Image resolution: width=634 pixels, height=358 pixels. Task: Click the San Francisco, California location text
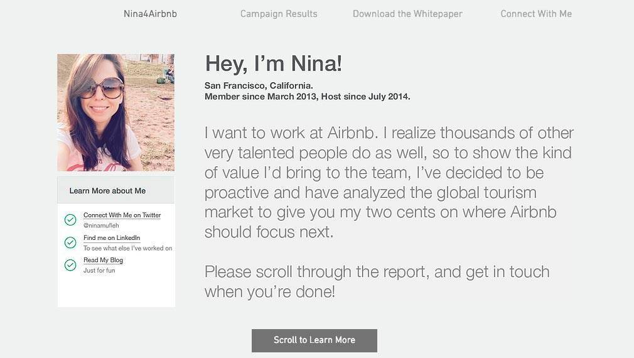tap(259, 85)
